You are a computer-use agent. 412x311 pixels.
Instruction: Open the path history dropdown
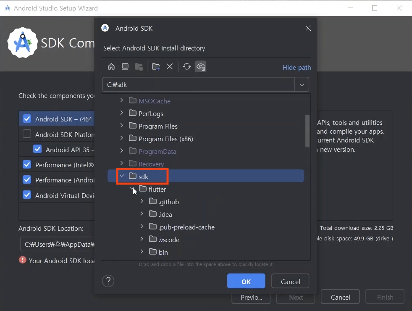click(302, 84)
